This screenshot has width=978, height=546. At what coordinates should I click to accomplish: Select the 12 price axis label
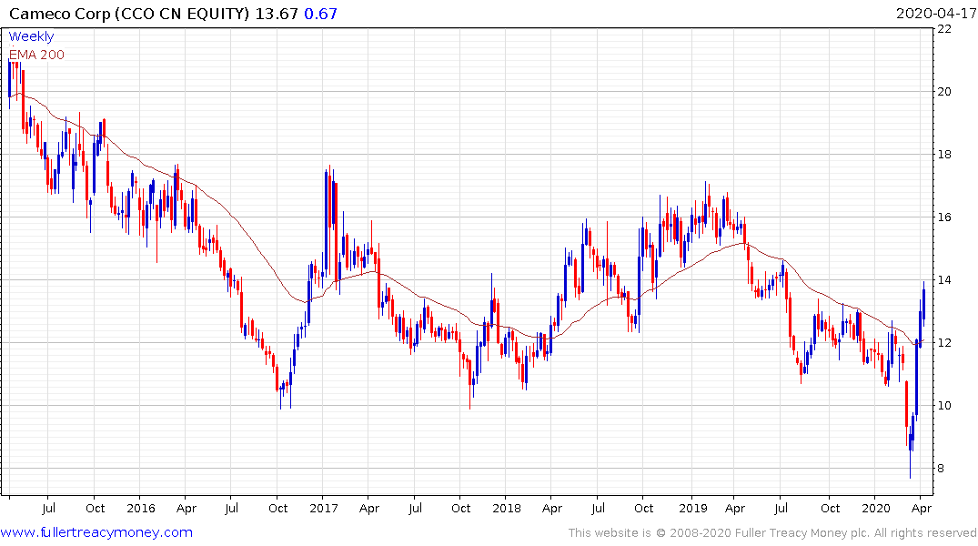[x=944, y=343]
